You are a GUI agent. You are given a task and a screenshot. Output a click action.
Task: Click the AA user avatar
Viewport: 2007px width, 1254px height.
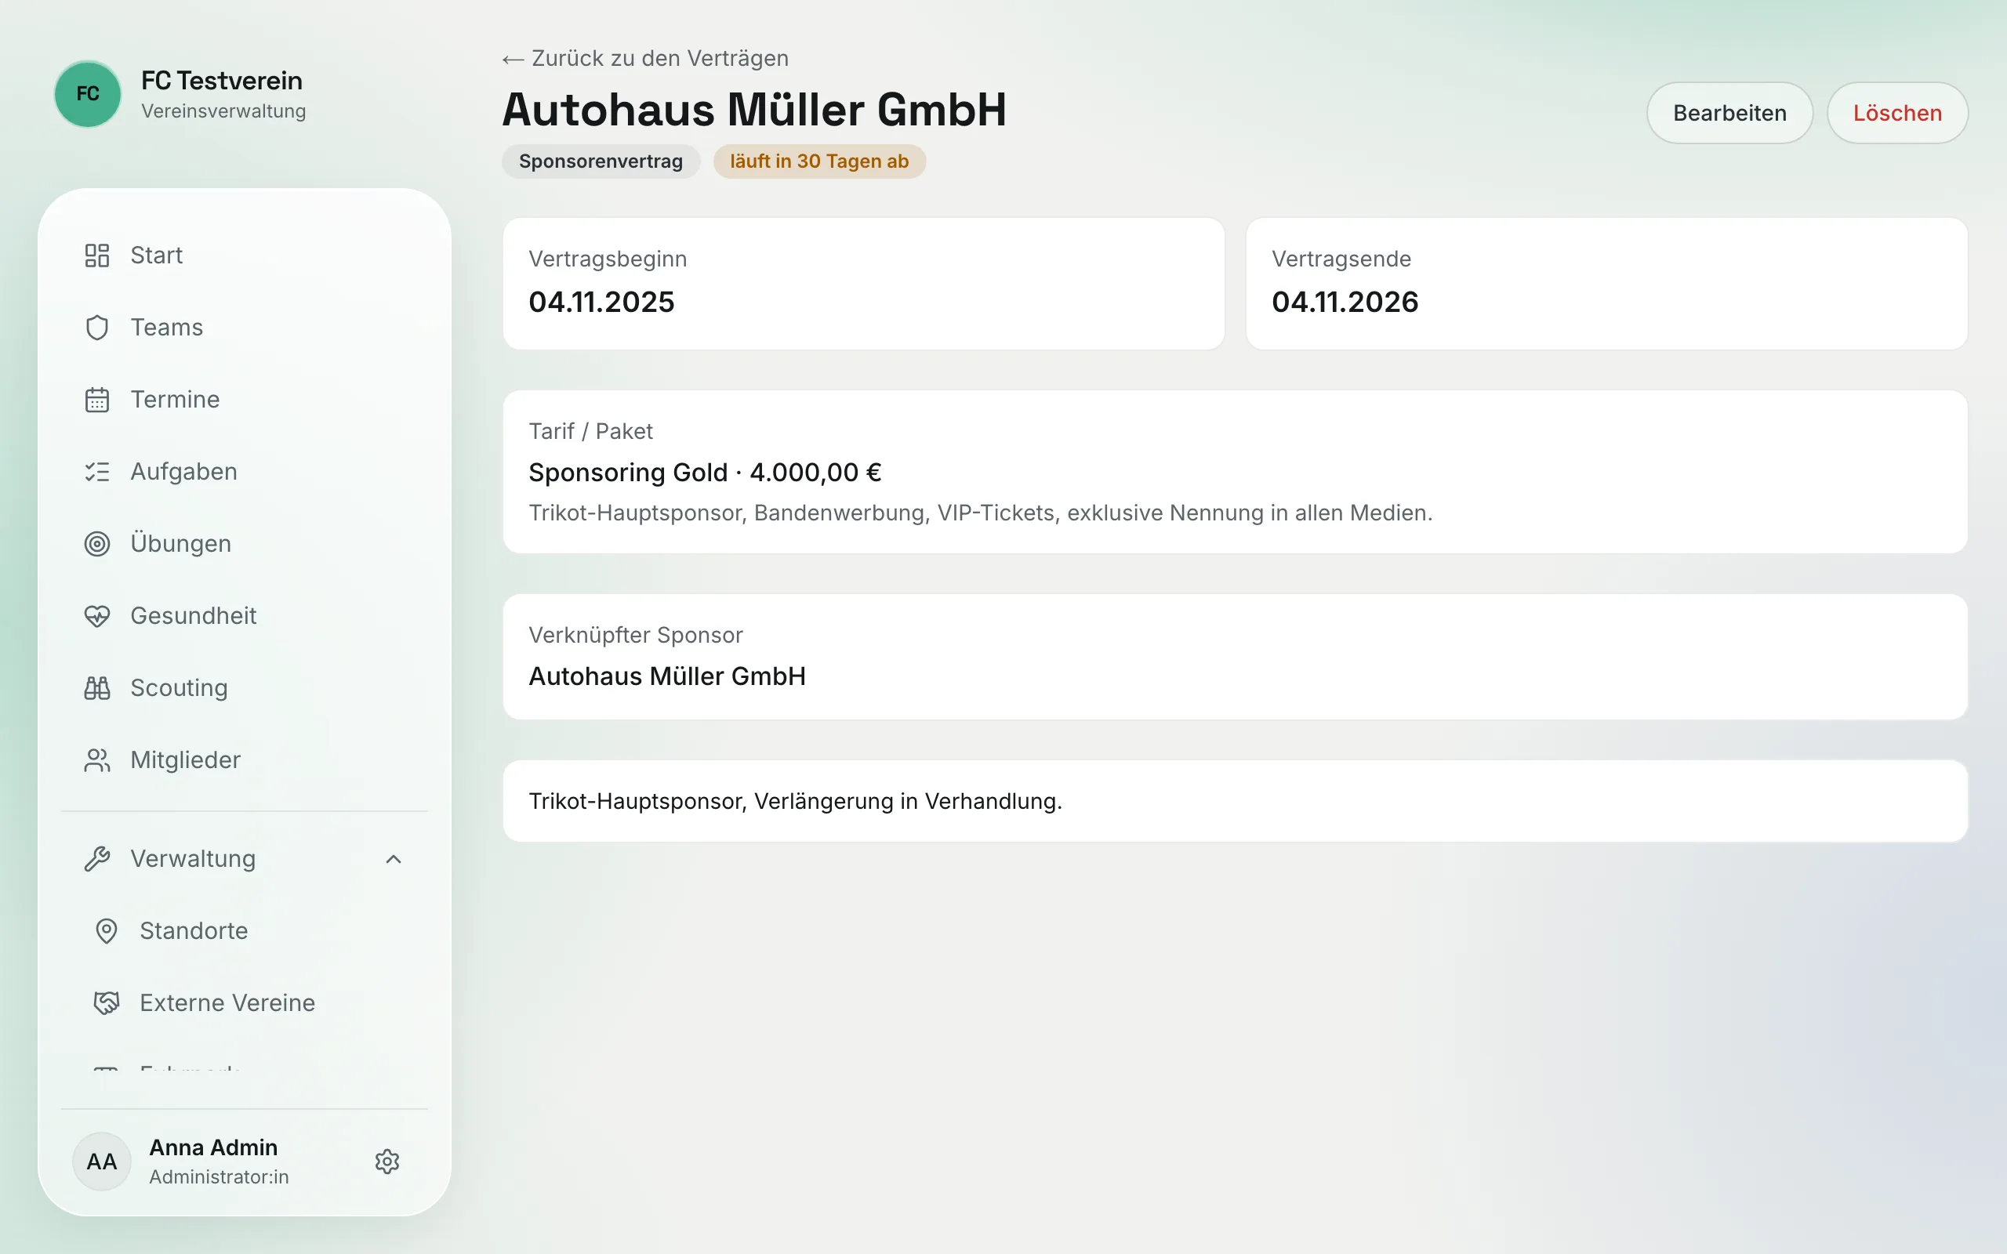(x=102, y=1162)
